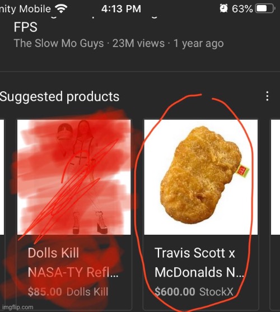
Task: Tap the 23M views video metadata
Action: [x=139, y=43]
